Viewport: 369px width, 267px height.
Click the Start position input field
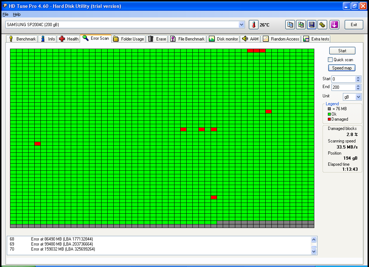[x=343, y=79]
